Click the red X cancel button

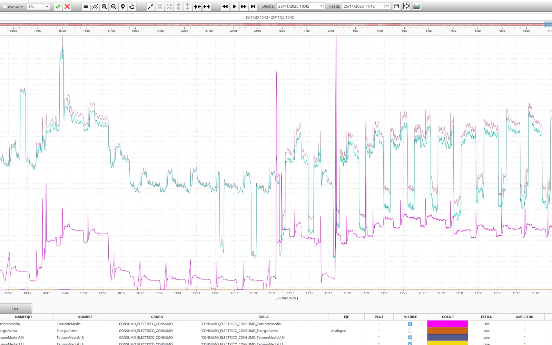point(67,6)
